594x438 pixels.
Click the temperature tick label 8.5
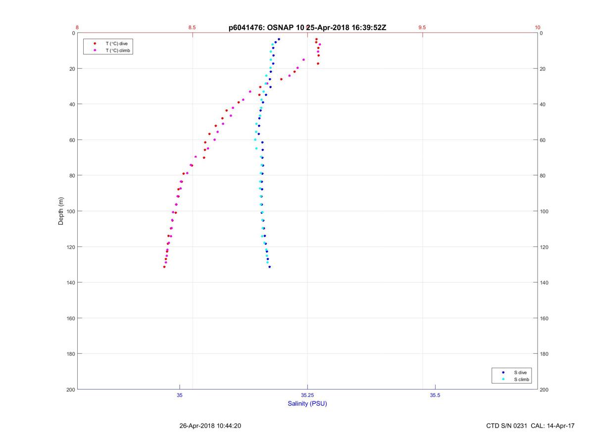pos(192,28)
